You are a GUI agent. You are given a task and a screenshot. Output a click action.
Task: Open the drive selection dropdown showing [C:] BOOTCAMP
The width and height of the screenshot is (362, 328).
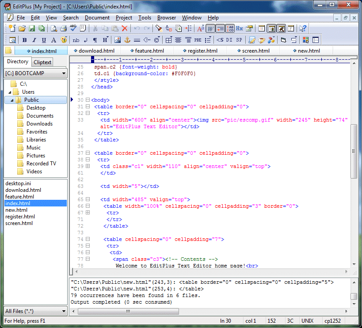click(35, 72)
